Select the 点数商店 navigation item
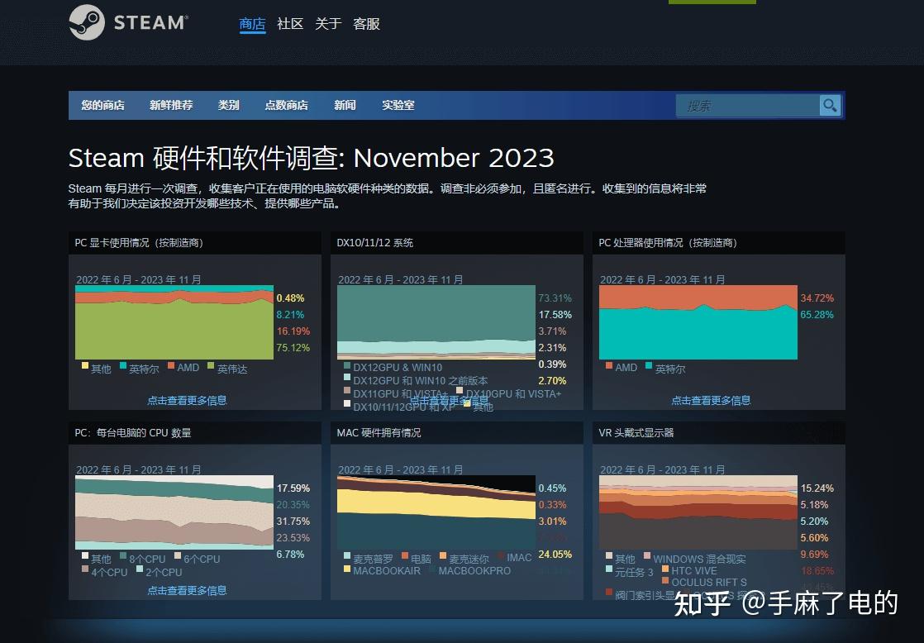Image resolution: width=924 pixels, height=643 pixels. (x=286, y=105)
